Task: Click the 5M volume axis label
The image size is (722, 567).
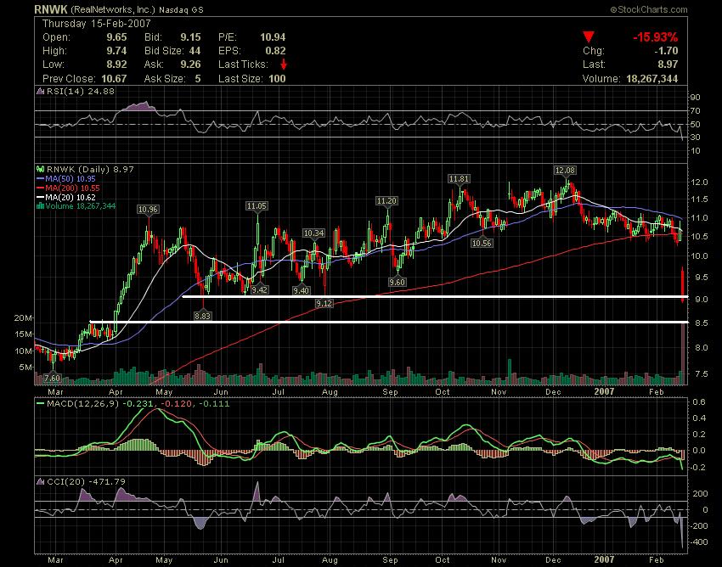Action: click(x=25, y=368)
